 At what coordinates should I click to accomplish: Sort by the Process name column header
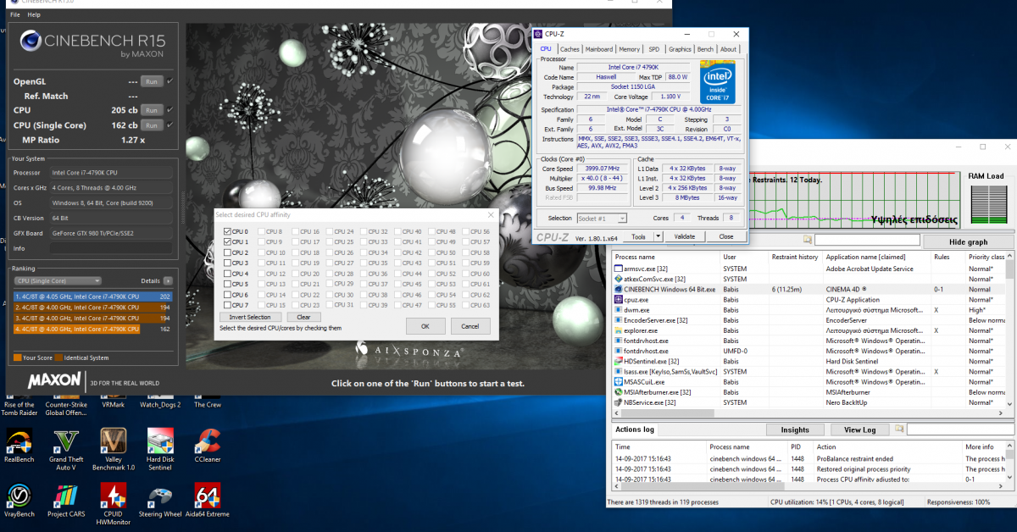click(665, 257)
